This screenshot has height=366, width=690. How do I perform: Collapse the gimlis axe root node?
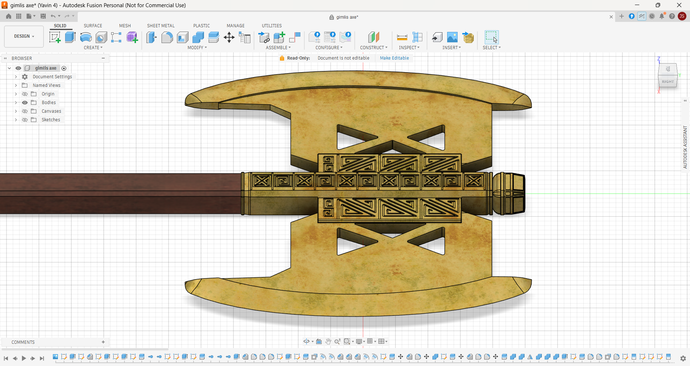(x=9, y=68)
